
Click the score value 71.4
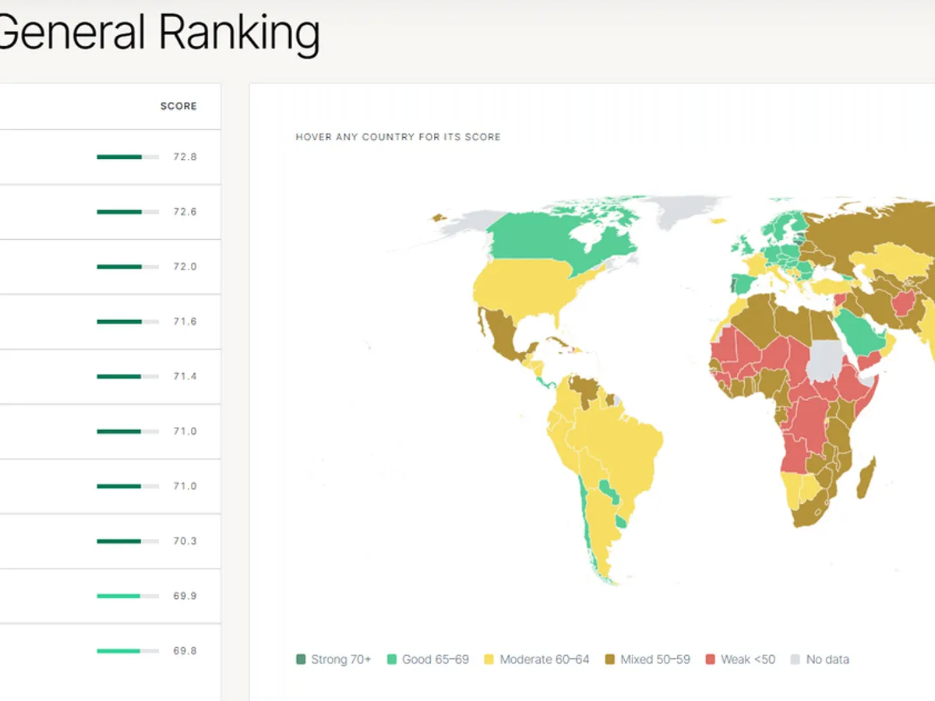pyautogui.click(x=185, y=376)
